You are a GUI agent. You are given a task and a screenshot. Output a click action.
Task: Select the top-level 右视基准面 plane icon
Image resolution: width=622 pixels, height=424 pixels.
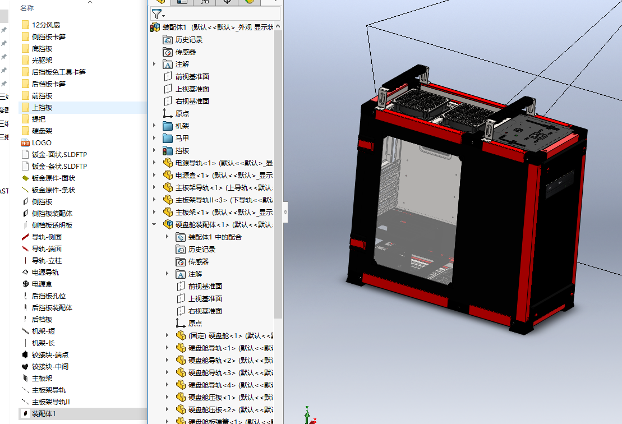[x=168, y=101]
